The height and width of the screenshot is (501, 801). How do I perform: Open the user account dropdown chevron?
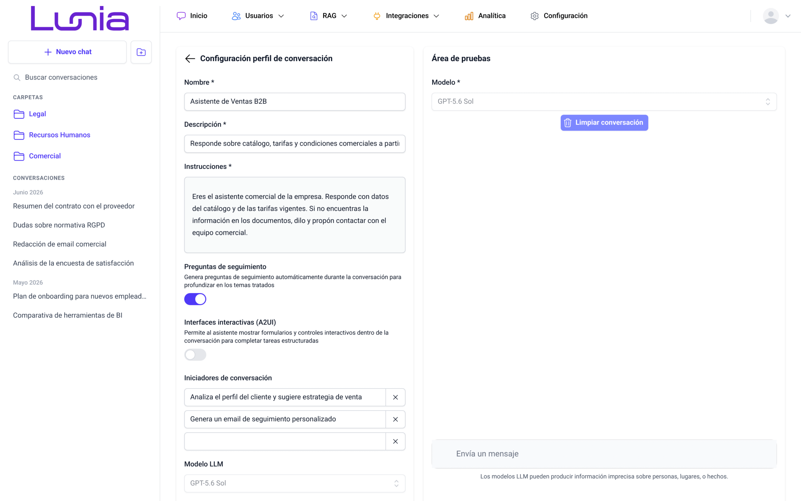pos(788,16)
